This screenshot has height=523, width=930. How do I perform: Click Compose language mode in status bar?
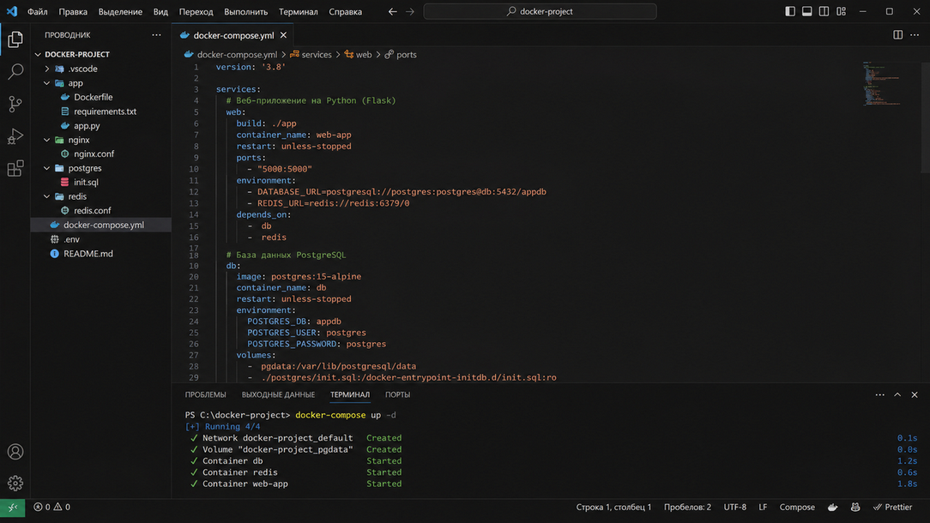[797, 508]
